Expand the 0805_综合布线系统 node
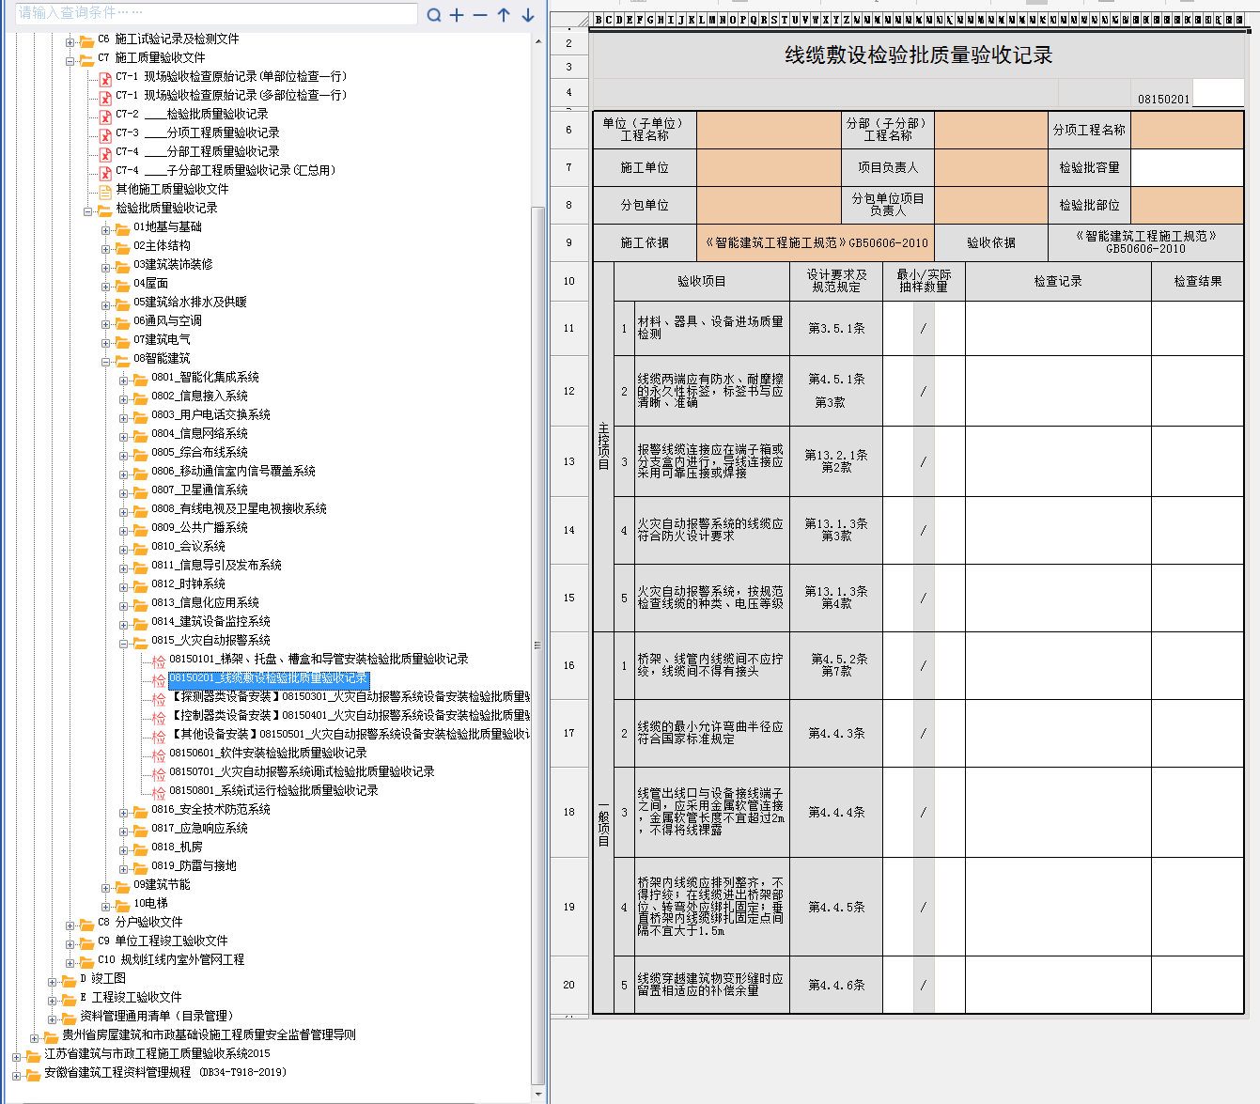 coord(124,456)
